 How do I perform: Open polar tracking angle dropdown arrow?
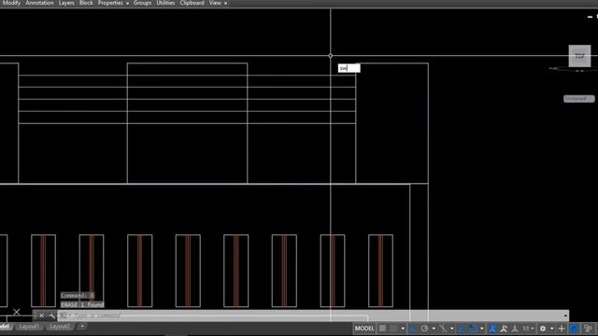434,329
